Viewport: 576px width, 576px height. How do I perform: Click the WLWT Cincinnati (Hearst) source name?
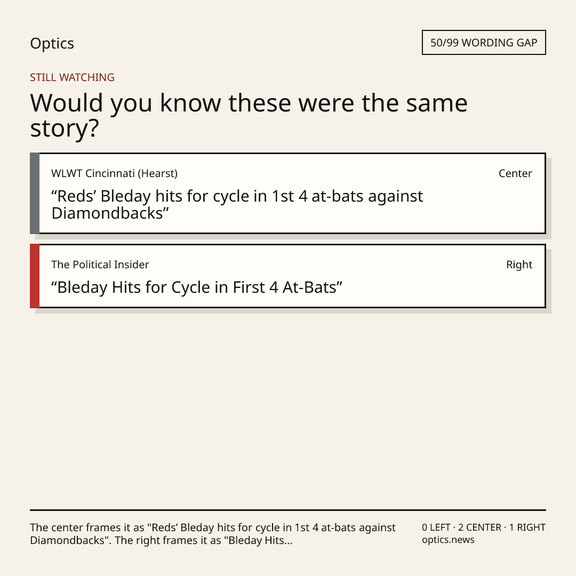click(114, 173)
